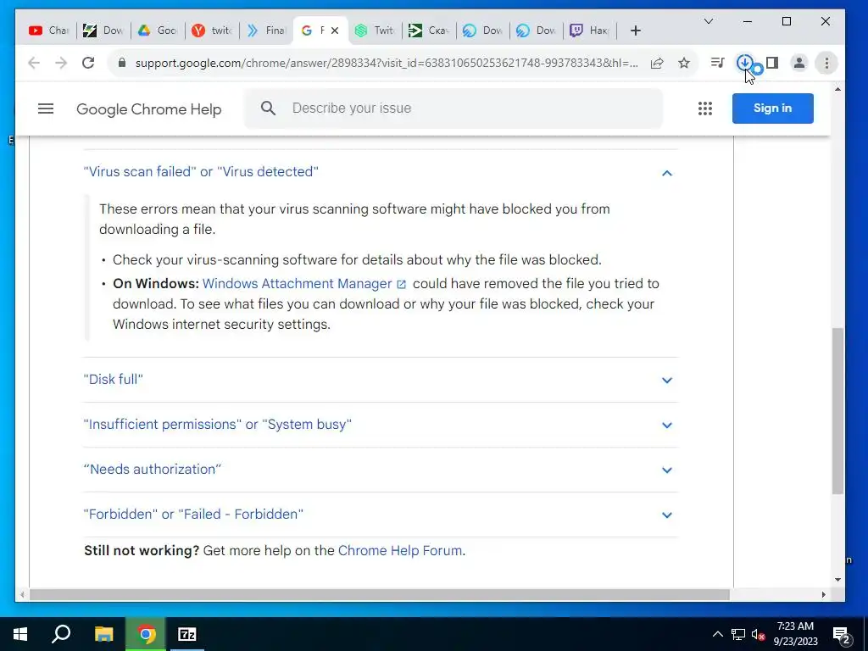The image size is (868, 651).
Task: Click the scroll-left arrow on horizontal scrollbar
Action: click(22, 594)
